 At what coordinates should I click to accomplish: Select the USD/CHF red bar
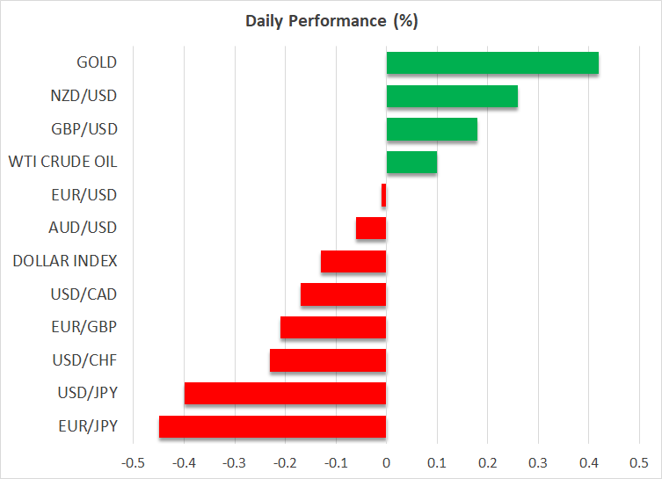(328, 360)
